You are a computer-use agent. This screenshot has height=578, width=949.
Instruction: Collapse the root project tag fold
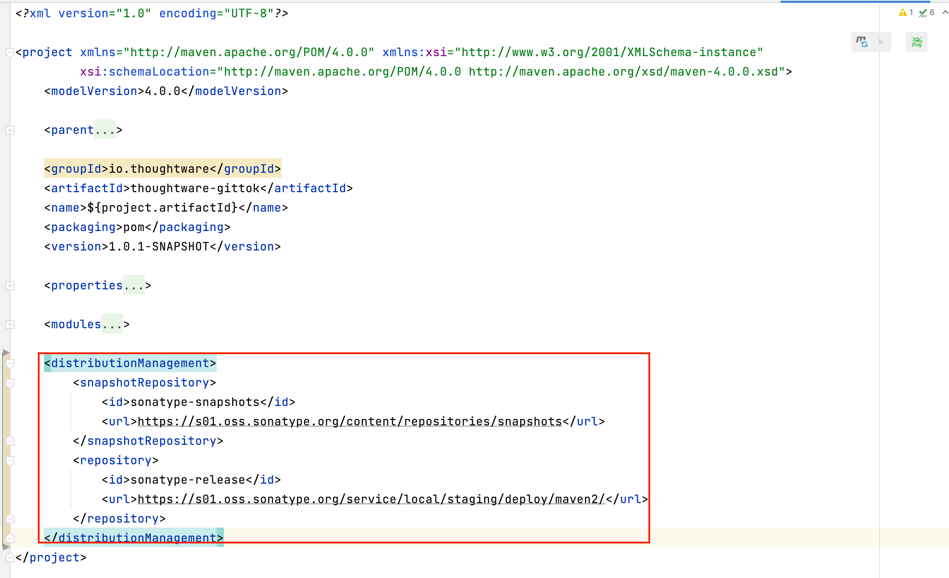(x=10, y=53)
